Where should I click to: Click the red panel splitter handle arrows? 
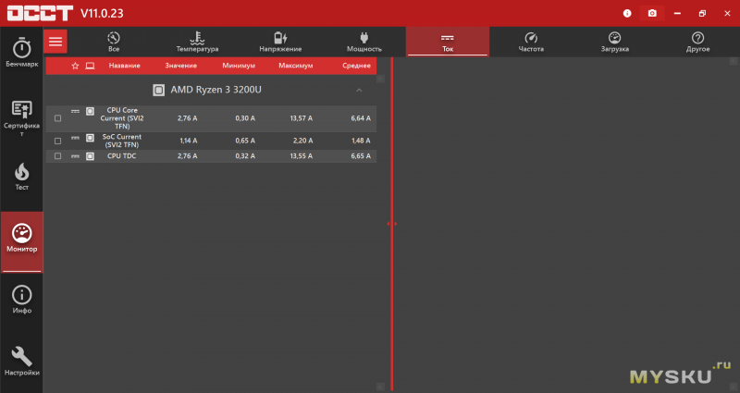391,224
